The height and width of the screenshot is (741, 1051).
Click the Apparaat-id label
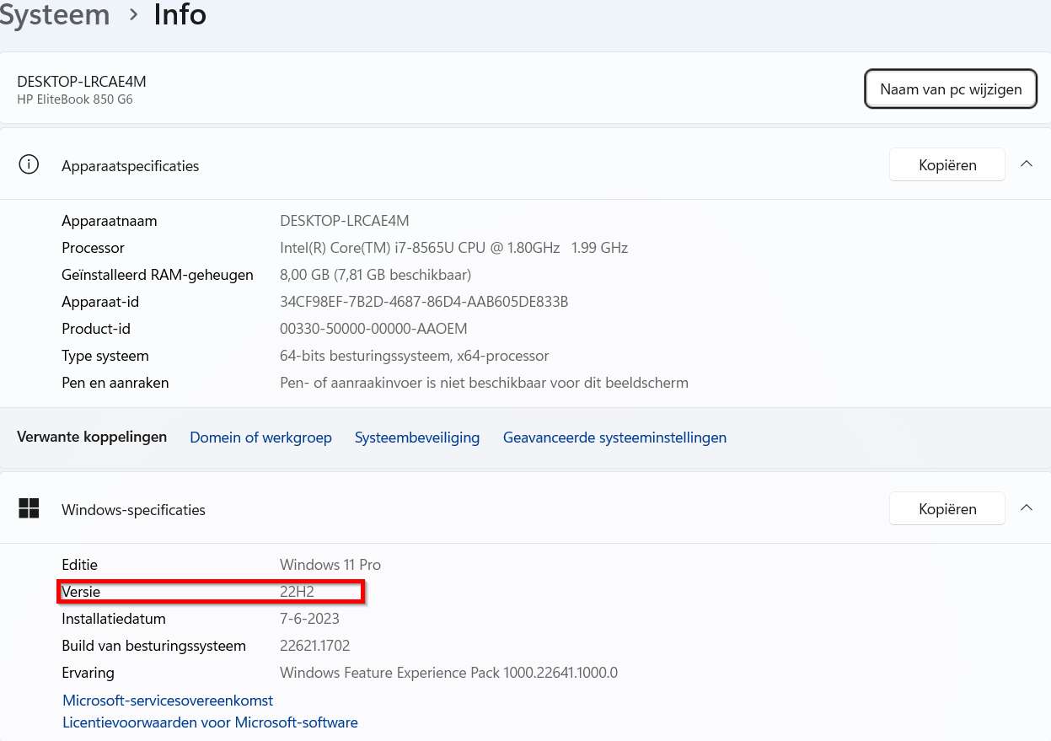tap(100, 302)
